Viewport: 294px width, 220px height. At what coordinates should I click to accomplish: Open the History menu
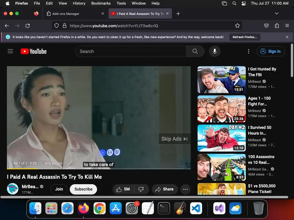79,3
